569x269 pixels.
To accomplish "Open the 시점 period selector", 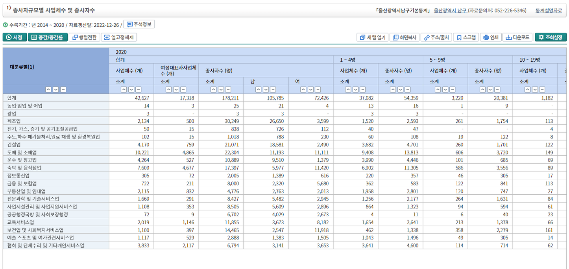I will click(15, 37).
